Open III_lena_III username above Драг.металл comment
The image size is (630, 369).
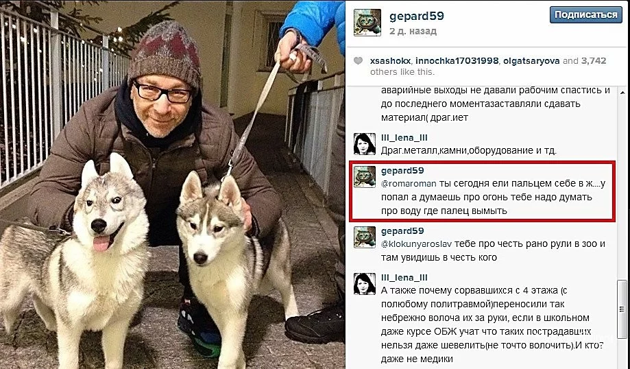(404, 138)
